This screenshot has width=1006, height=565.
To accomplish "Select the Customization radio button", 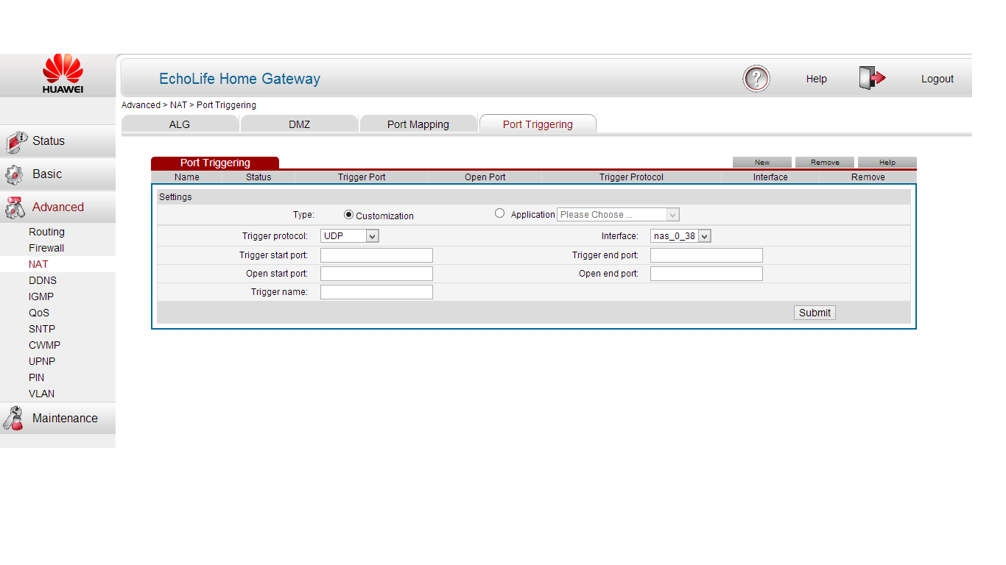I will (349, 215).
